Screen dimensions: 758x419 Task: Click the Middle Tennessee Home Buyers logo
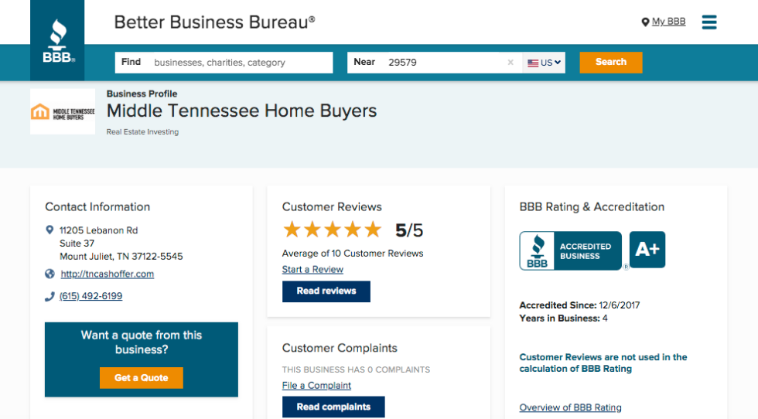[63, 111]
